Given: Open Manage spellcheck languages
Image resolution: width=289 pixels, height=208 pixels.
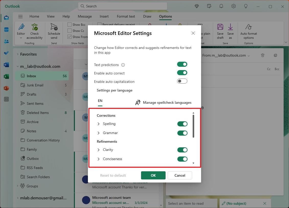Looking at the screenshot, I should tap(167, 102).
